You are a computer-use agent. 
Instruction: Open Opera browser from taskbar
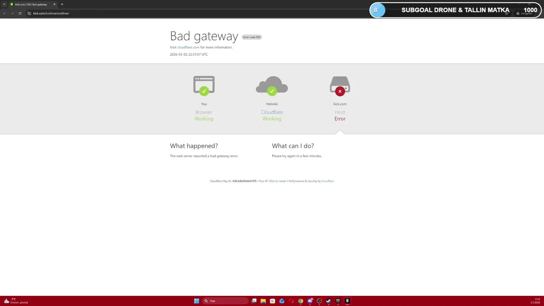(291, 301)
